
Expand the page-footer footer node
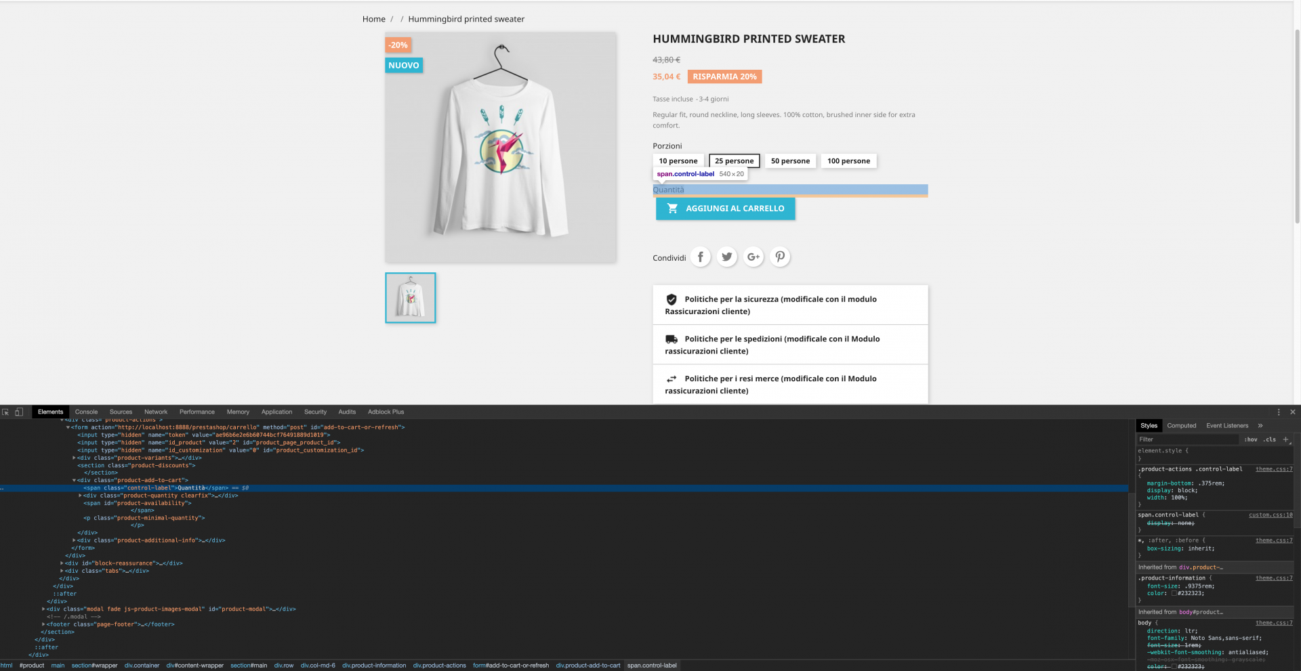43,624
